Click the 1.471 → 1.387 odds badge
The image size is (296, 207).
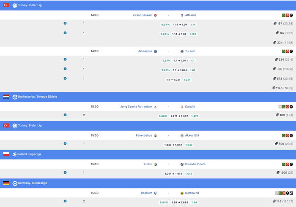pyautogui.click(x=179, y=116)
